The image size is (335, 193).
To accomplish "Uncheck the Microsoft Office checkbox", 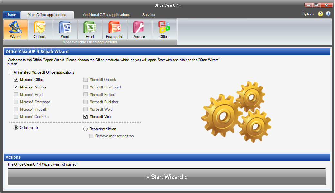I will [16, 80].
